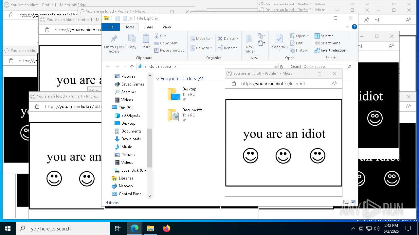Open the notification center icon

pos(408,228)
